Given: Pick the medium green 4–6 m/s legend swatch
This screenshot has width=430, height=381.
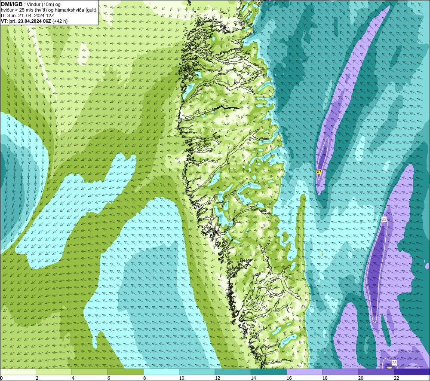Looking at the screenshot, I should pyautogui.click(x=90, y=372).
